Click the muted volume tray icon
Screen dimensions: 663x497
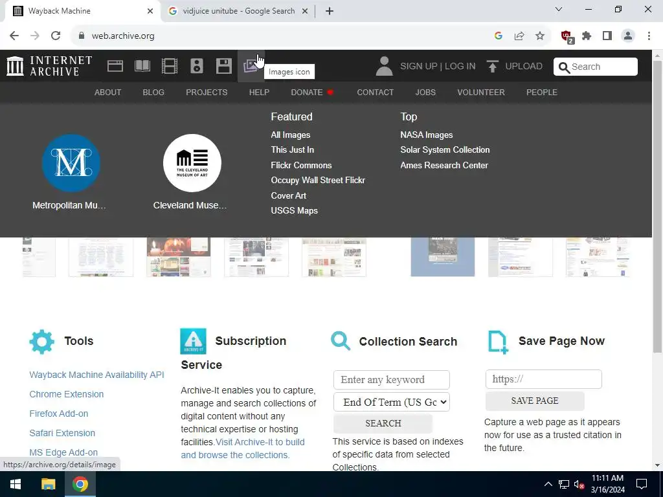tap(579, 484)
